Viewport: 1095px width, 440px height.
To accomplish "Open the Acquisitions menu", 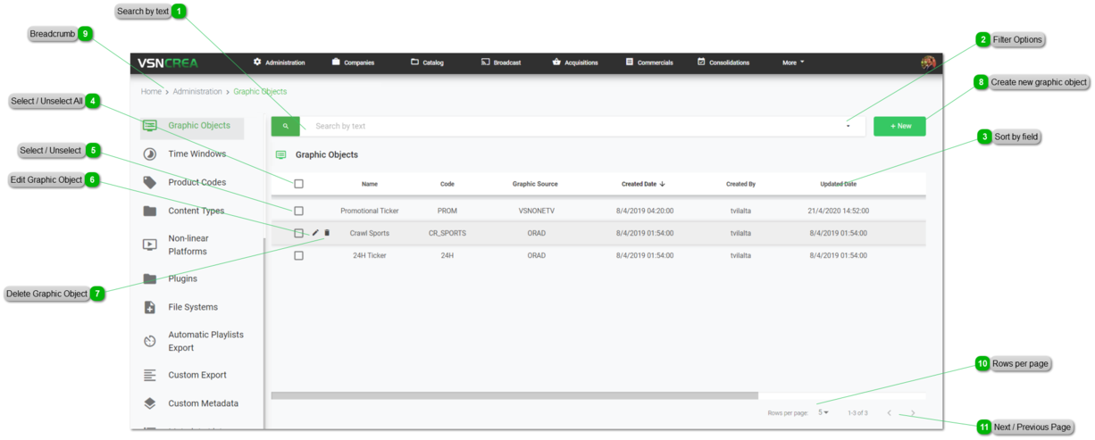I will 575,62.
